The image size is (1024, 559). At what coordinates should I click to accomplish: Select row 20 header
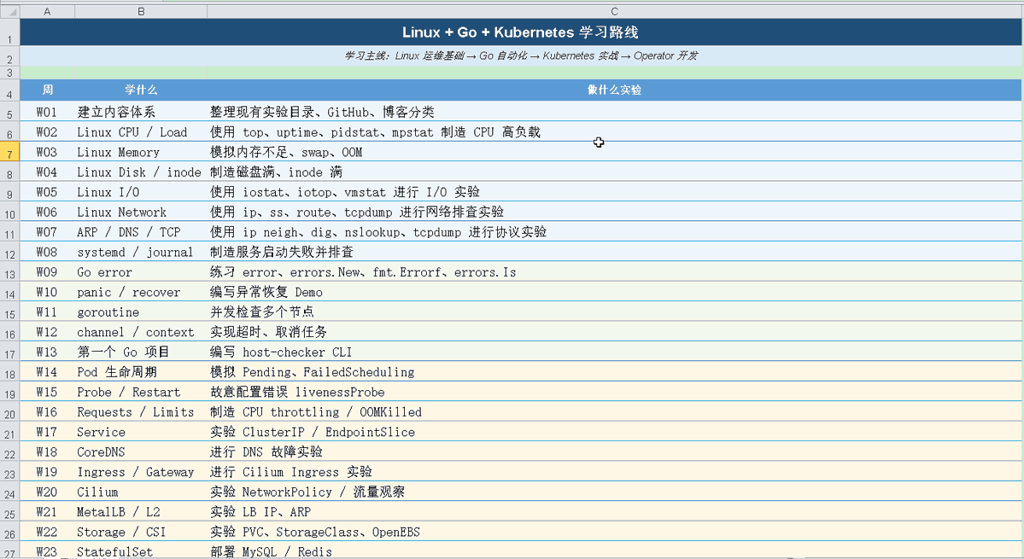(x=9, y=411)
